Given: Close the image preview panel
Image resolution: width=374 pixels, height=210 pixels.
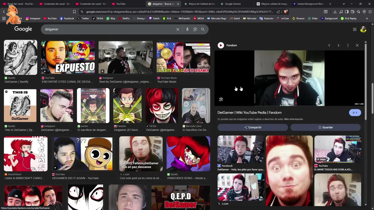Looking at the screenshot, I should (x=357, y=45).
